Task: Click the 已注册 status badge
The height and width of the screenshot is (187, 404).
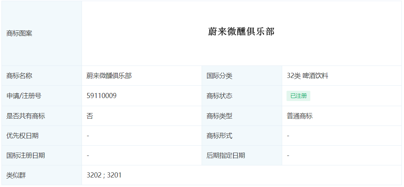Action: tap(298, 96)
